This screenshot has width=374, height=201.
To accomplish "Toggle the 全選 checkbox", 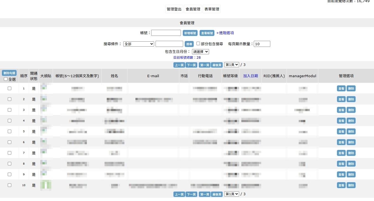I will click(6, 79).
